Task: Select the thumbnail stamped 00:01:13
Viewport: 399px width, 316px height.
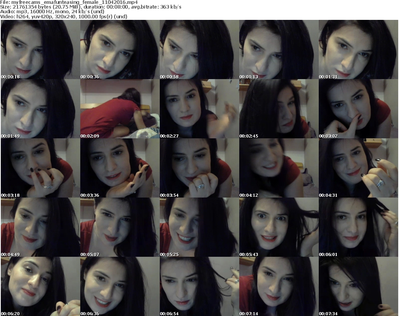Action: (279, 49)
